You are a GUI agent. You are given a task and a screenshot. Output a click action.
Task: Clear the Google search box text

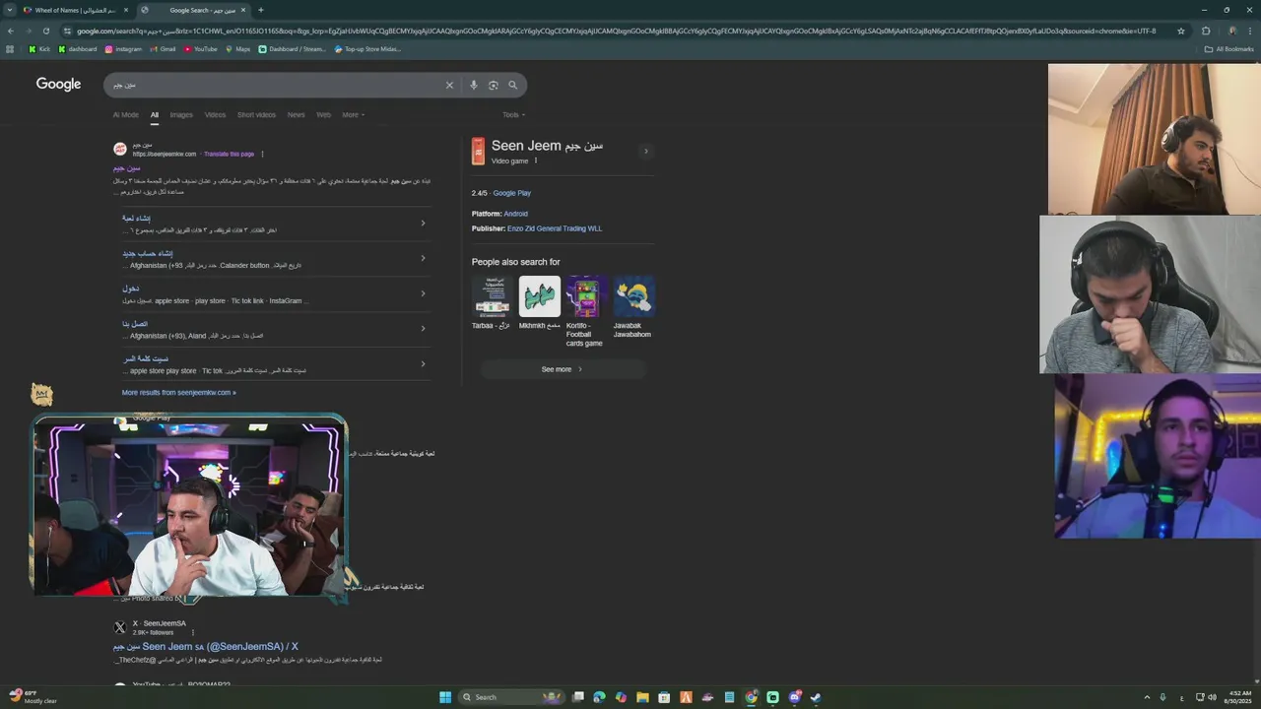point(449,85)
